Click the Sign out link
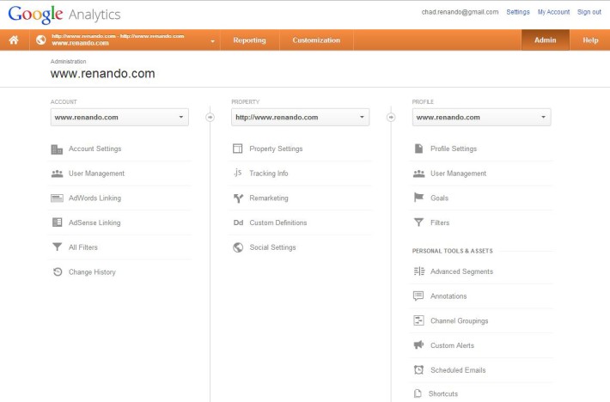 point(589,12)
